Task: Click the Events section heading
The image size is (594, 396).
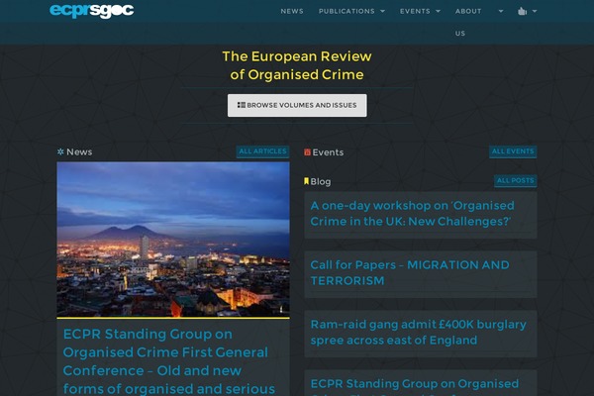Action: 328,152
